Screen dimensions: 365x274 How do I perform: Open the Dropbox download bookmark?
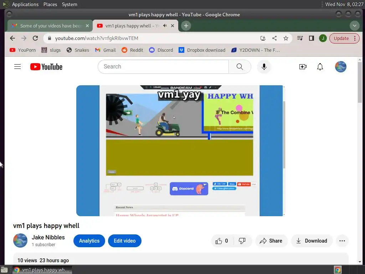click(x=202, y=50)
